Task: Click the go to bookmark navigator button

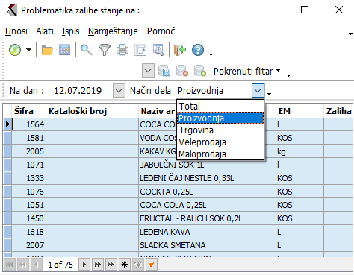Action: pyautogui.click(x=138, y=265)
